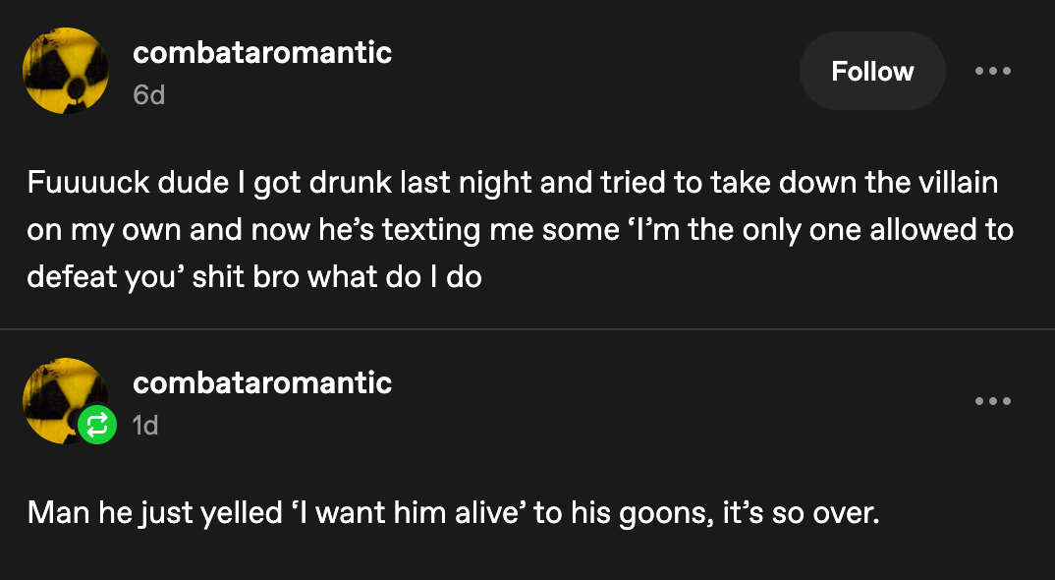
Task: Click the Follow button
Action: tap(872, 71)
